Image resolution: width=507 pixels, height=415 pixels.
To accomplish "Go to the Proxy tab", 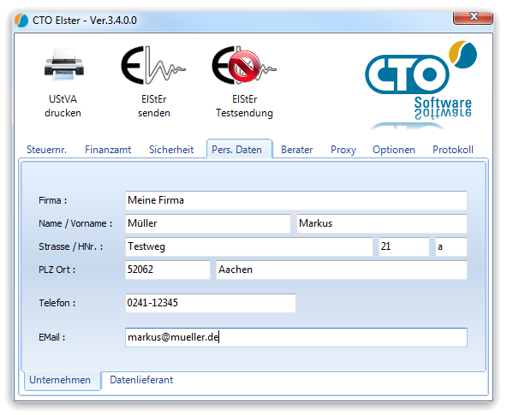I will (343, 150).
